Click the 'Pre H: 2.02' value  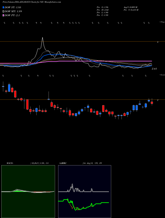(103, 10)
